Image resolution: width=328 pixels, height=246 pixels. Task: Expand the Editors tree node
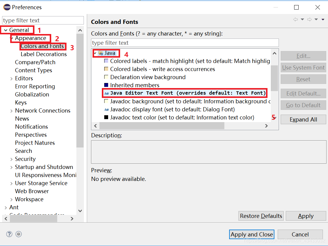(x=11, y=79)
